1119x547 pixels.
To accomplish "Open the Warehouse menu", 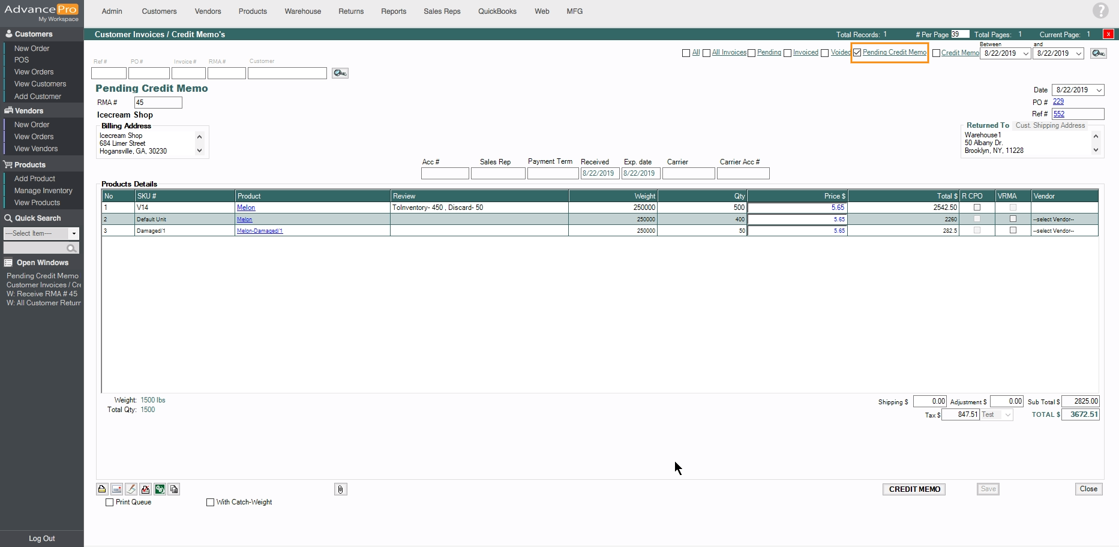I will coord(302,11).
